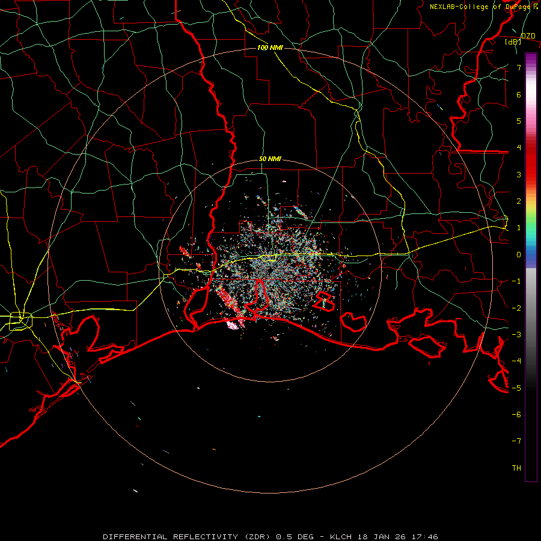
Task: Click the -2 value on the color scale
Action: [516, 308]
